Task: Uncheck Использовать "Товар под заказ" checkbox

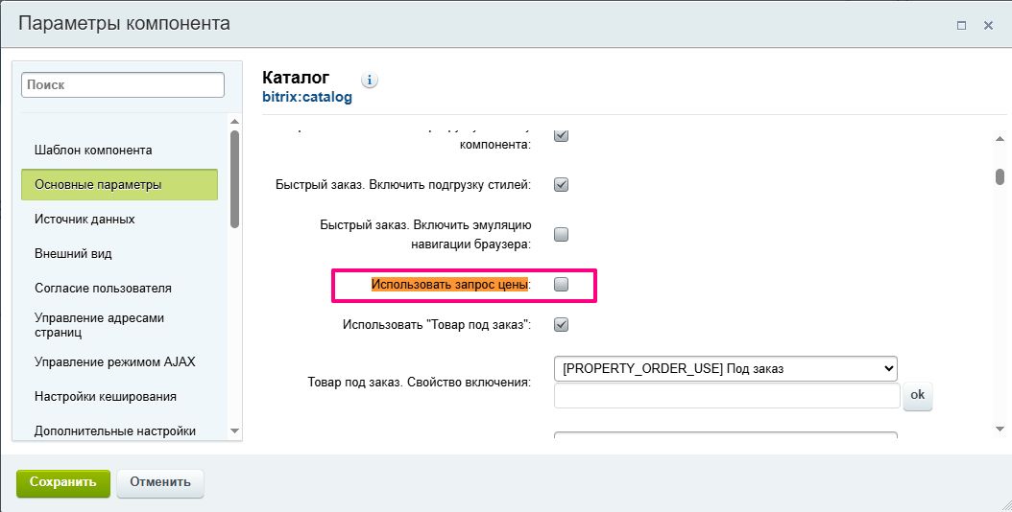Action: (x=562, y=325)
